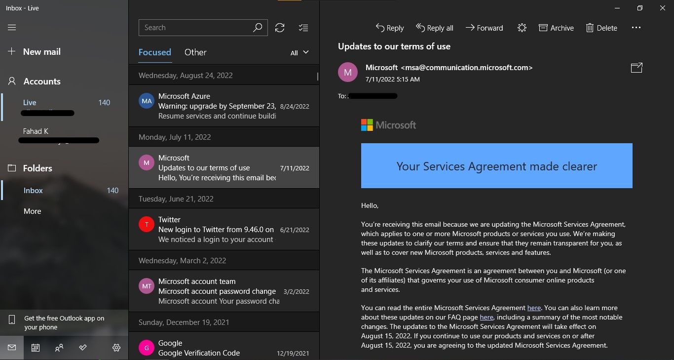Click message list scrollbar thumb
This screenshot has width=674, height=360.
click(x=317, y=77)
